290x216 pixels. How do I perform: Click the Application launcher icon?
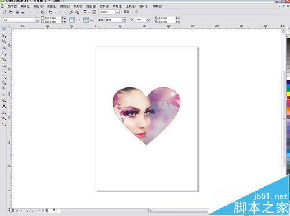pyautogui.click(x=85, y=12)
